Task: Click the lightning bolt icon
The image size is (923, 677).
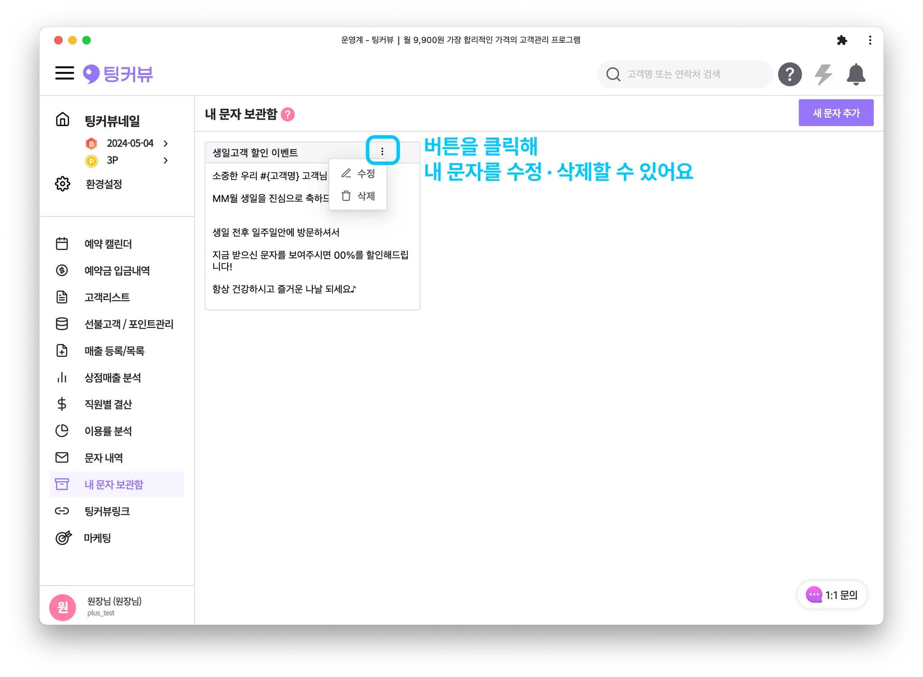Action: point(823,74)
